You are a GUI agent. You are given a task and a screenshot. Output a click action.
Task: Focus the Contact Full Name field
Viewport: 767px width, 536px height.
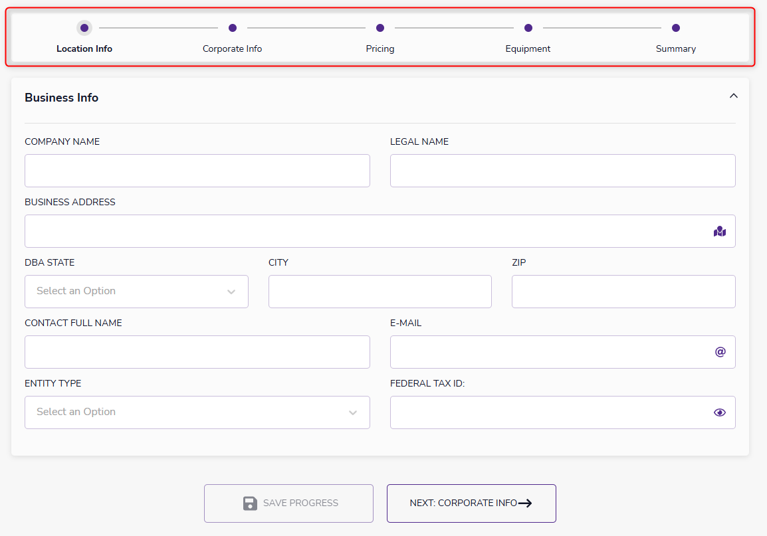pyautogui.click(x=197, y=352)
